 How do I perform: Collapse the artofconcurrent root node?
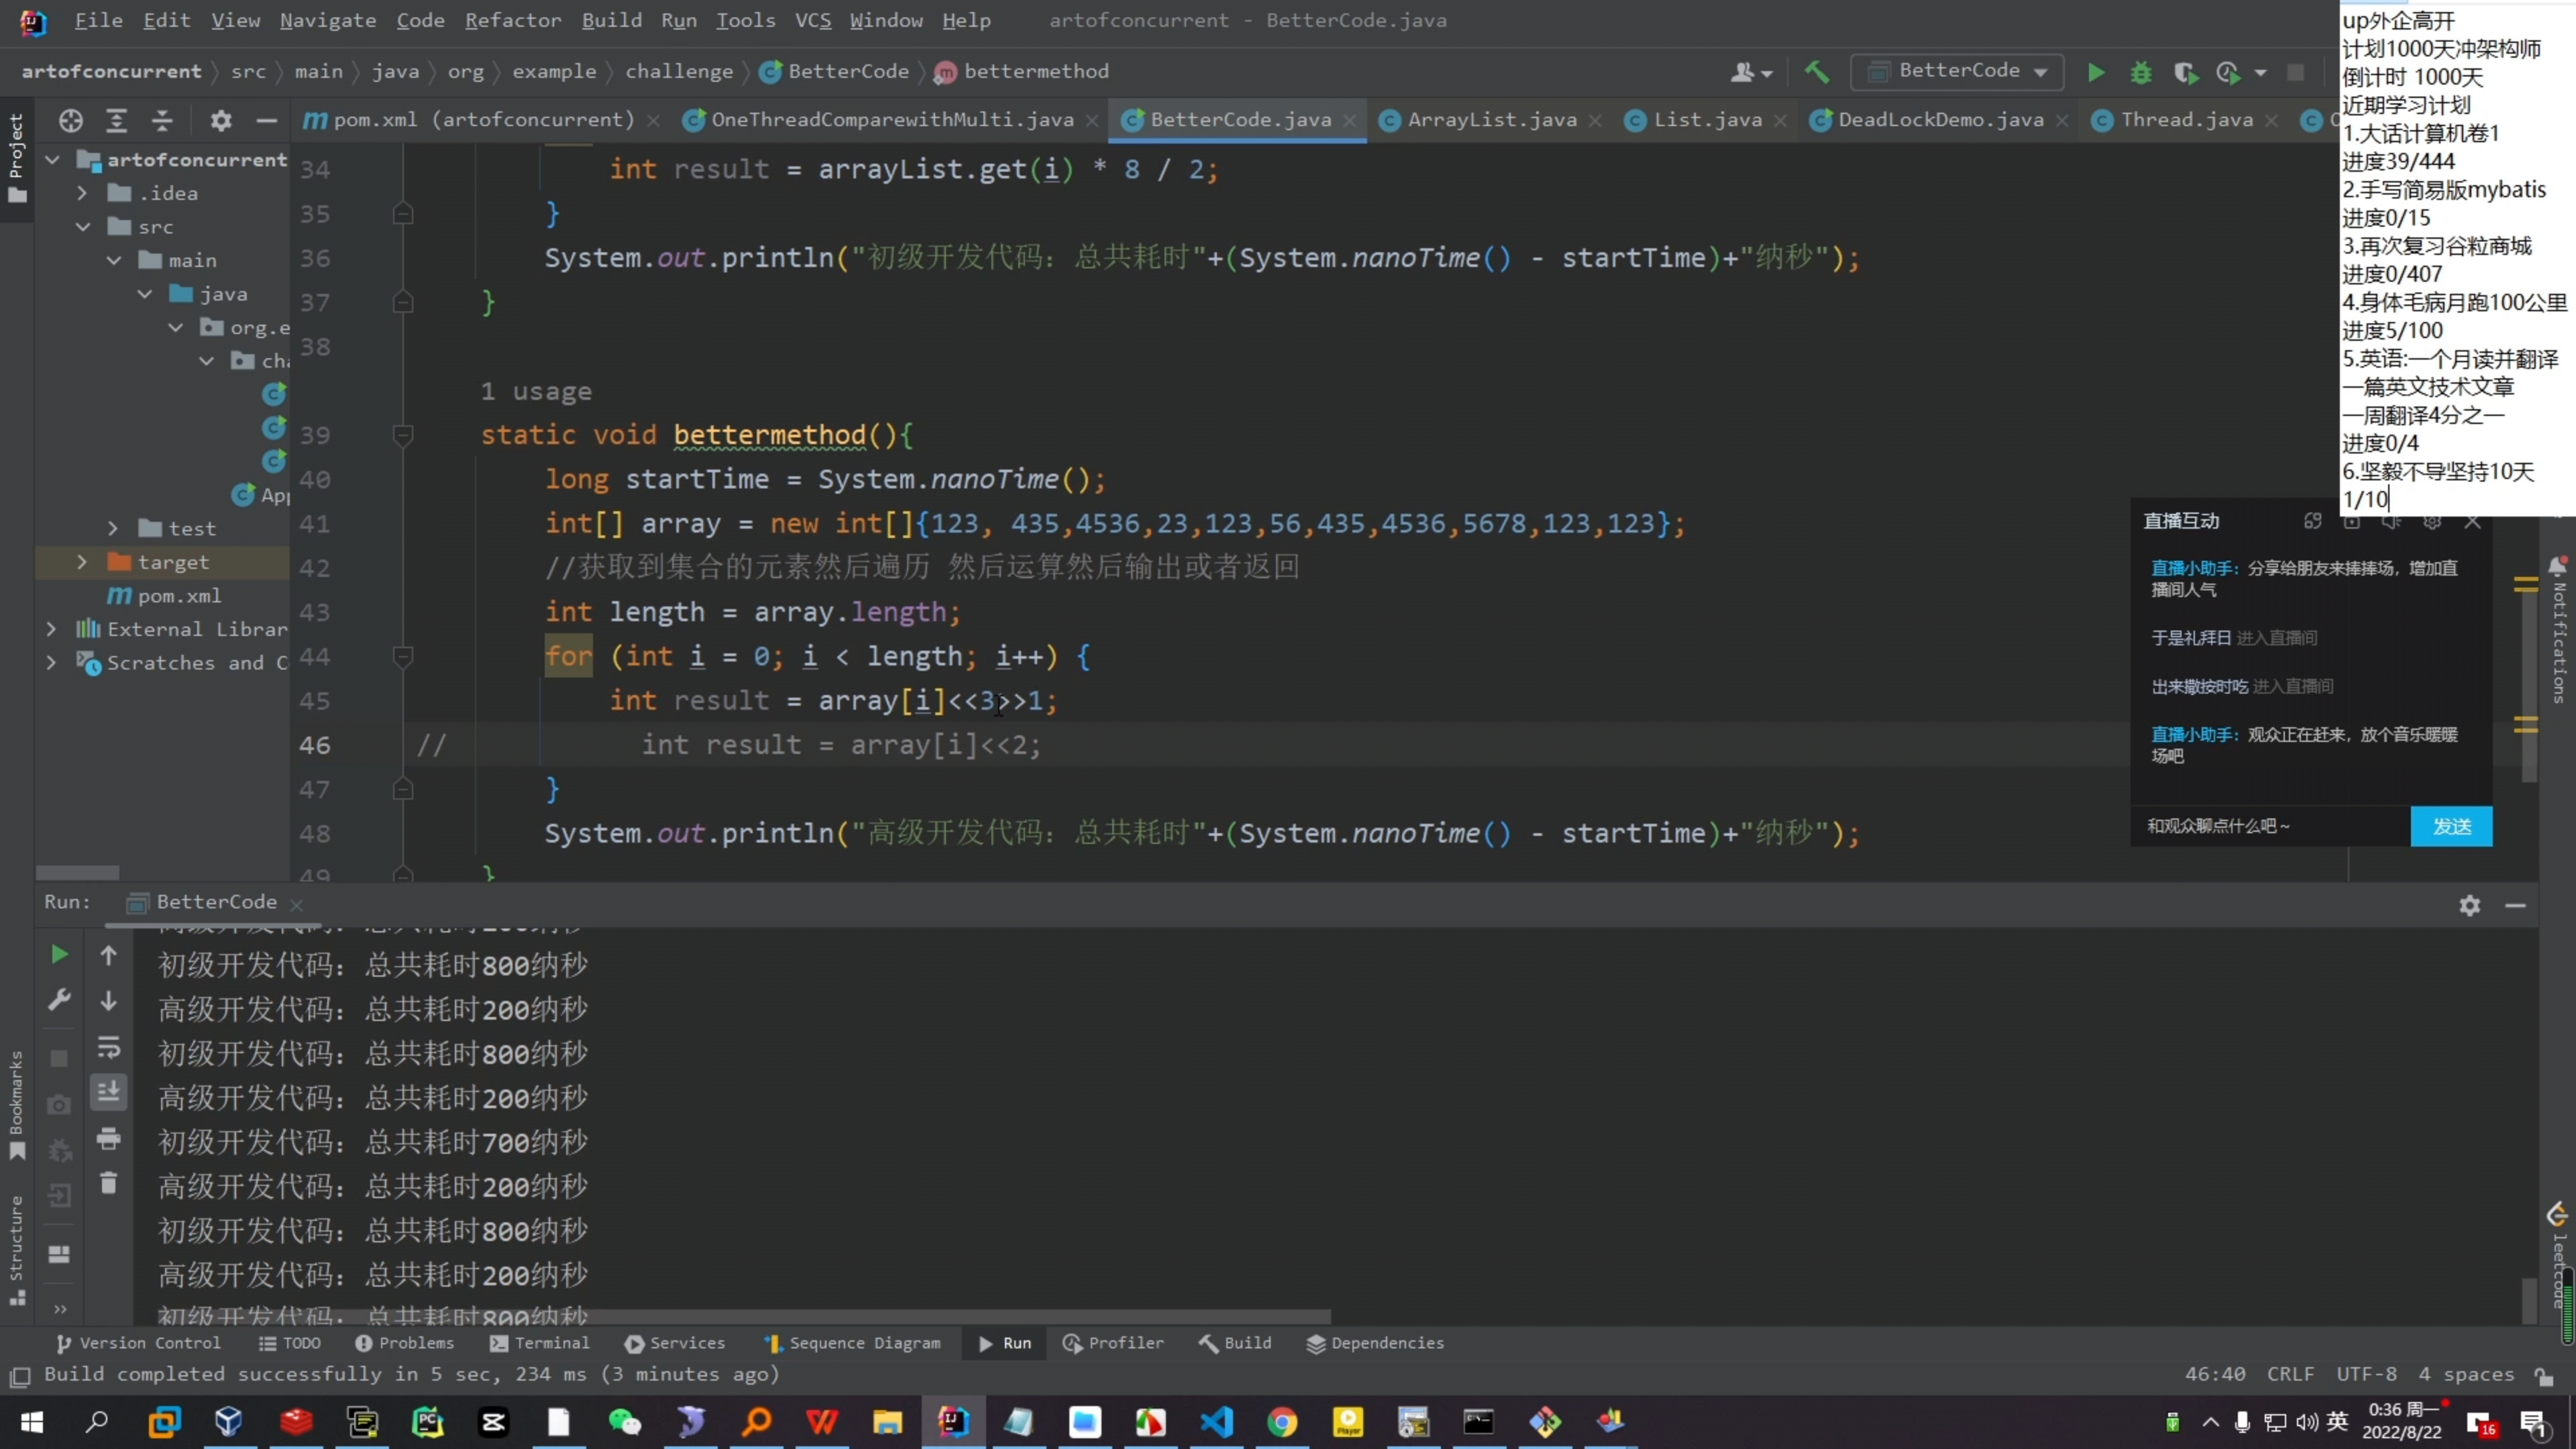(x=52, y=159)
